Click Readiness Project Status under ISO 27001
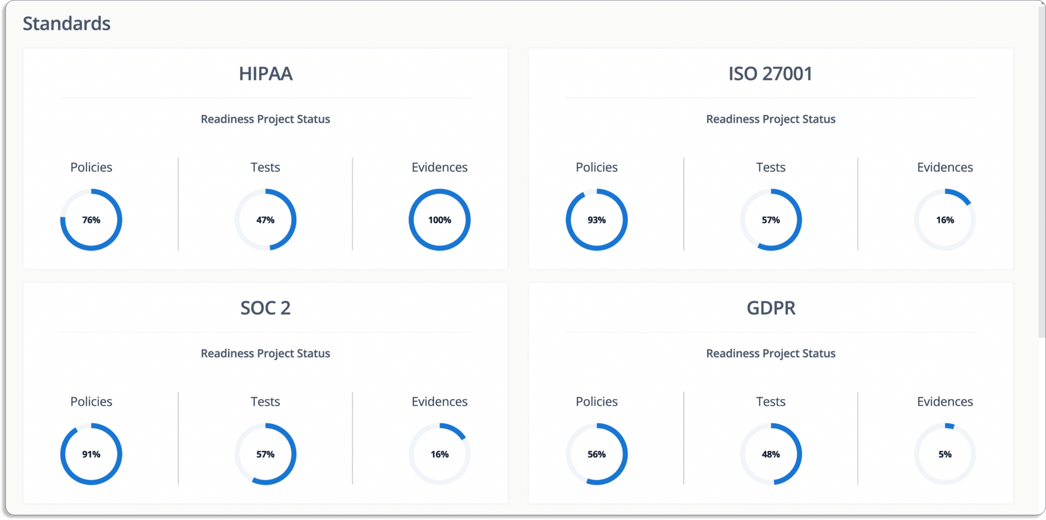The width and height of the screenshot is (1046, 520). coord(771,119)
